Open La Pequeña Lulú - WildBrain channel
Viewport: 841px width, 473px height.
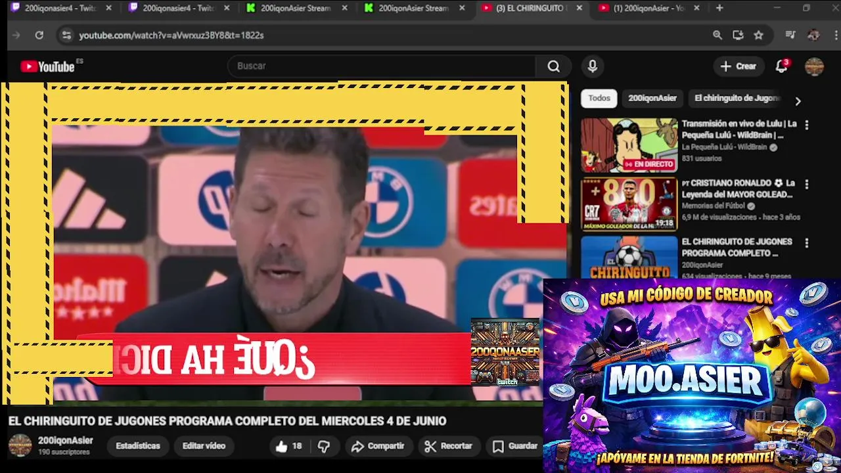(x=724, y=147)
